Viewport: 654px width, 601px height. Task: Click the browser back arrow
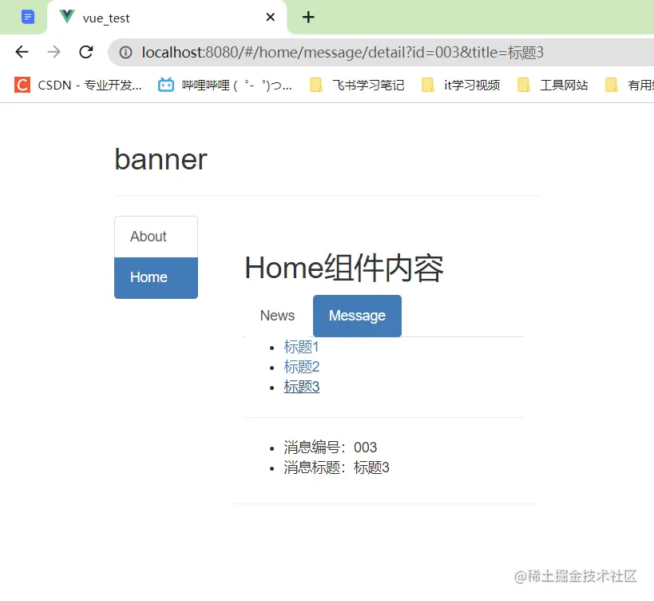click(22, 52)
